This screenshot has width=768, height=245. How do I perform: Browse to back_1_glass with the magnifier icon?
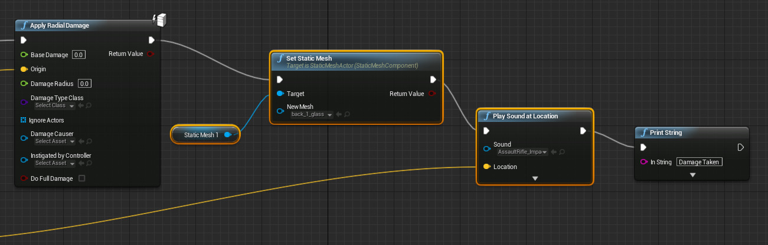coord(348,114)
